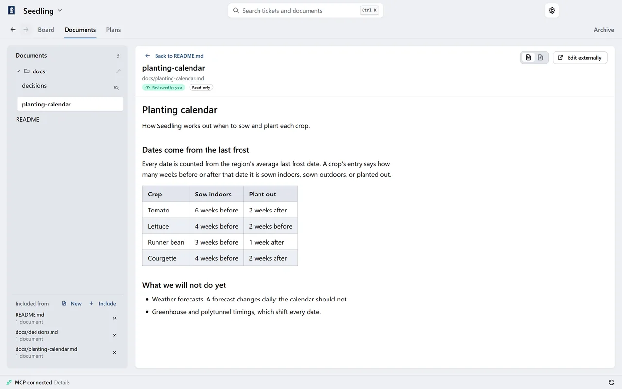Click the MCP connected status icon

[x=9, y=383]
